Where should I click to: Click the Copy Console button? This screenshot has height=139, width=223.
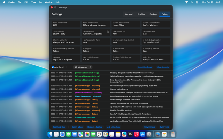149,127
